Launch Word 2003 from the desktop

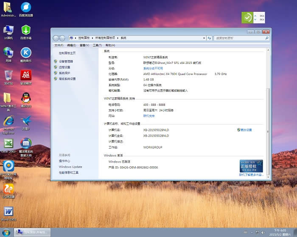click(x=8, y=211)
